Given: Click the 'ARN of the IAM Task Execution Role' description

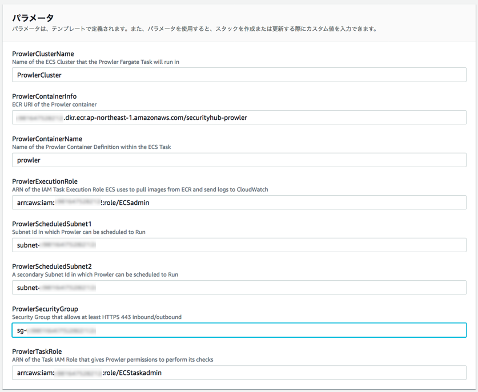Looking at the screenshot, I should pyautogui.click(x=140, y=189).
